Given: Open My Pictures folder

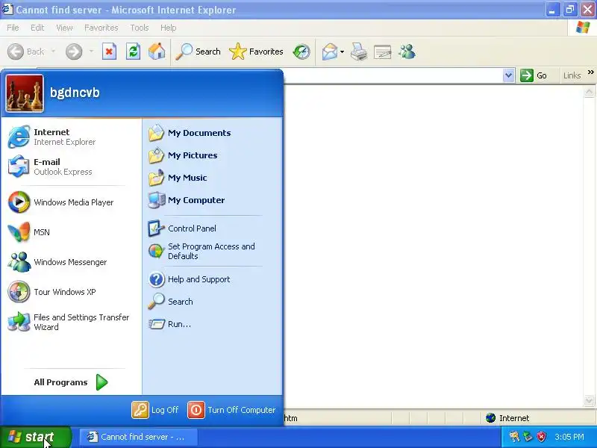Looking at the screenshot, I should (x=213, y=155).
